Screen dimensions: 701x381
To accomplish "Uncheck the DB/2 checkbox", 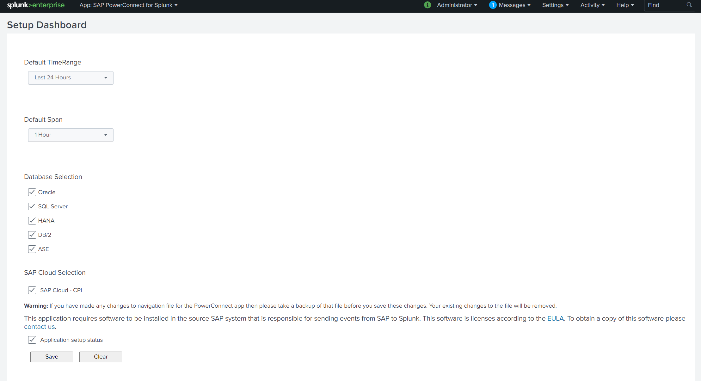I will coord(32,235).
